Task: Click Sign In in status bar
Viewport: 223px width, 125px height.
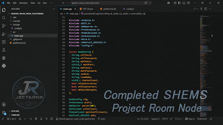Action: [190, 119]
